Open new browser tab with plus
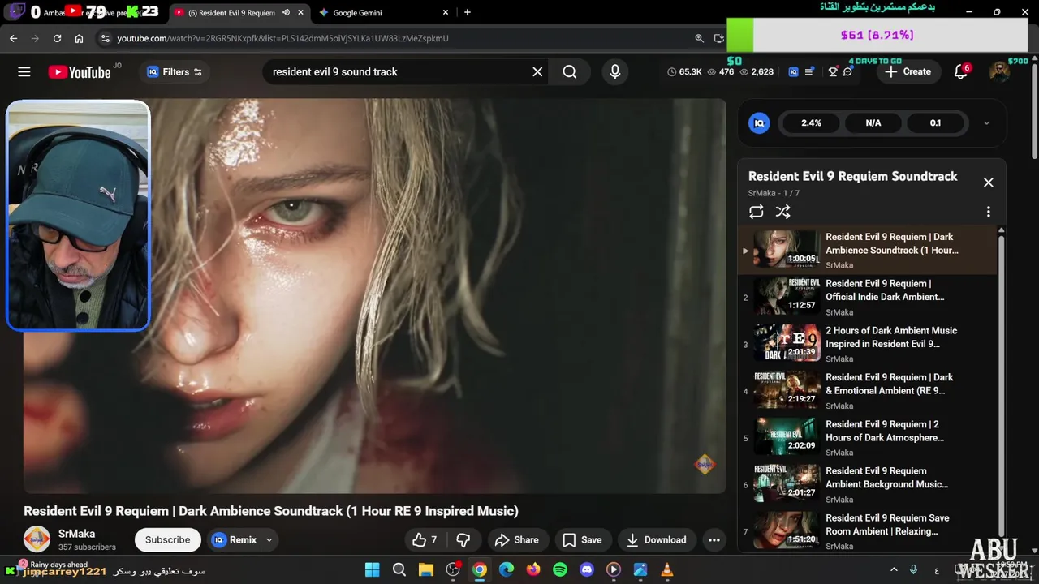This screenshot has width=1039, height=584. (467, 13)
